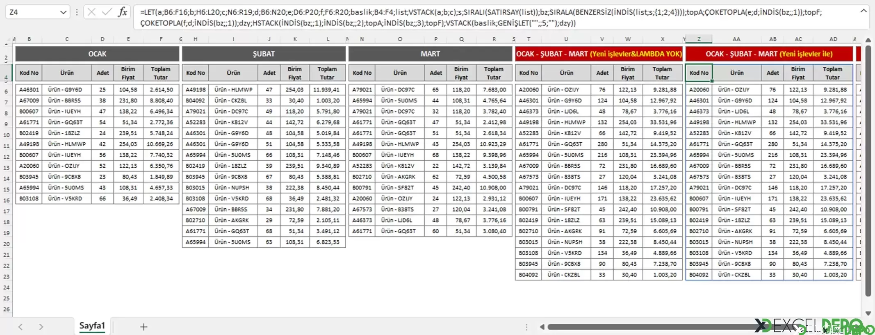Select column header AA
Image resolution: width=875 pixels, height=335 pixels.
[x=736, y=39]
